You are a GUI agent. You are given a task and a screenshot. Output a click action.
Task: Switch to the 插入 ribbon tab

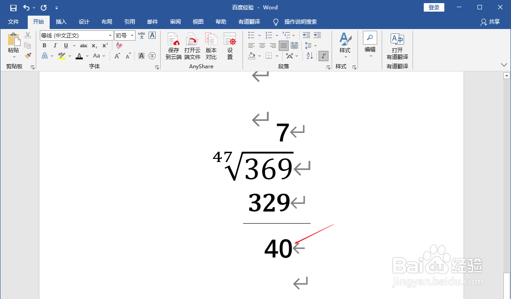(x=61, y=22)
